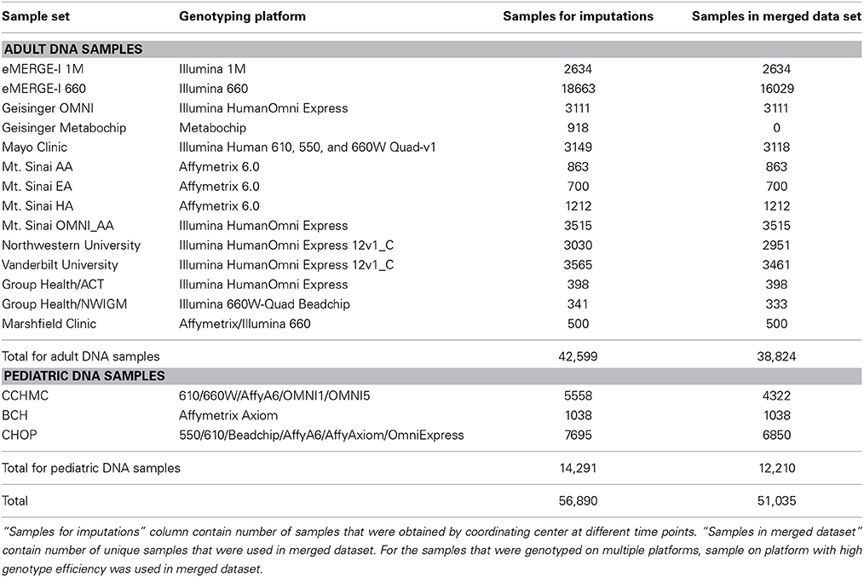
Task: Select the "Samples for imputations" header
Action: [x=578, y=16]
